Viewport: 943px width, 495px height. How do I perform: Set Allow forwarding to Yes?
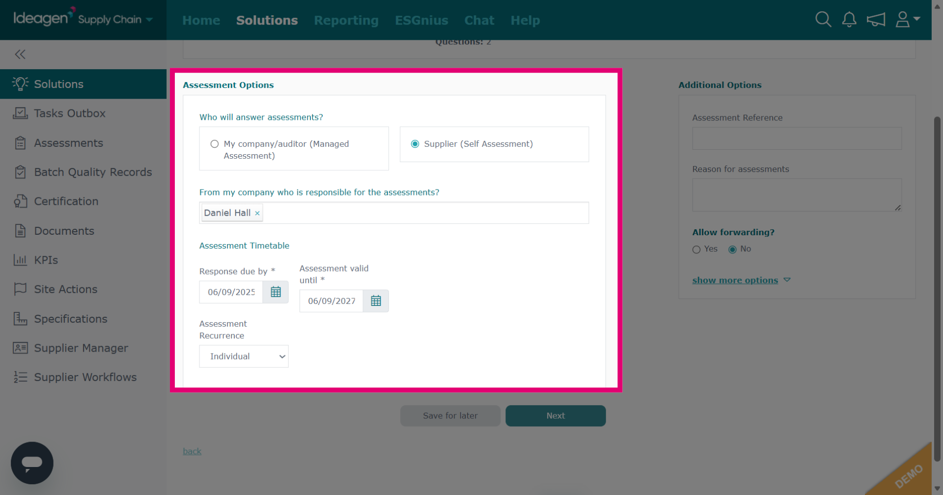[x=696, y=249]
